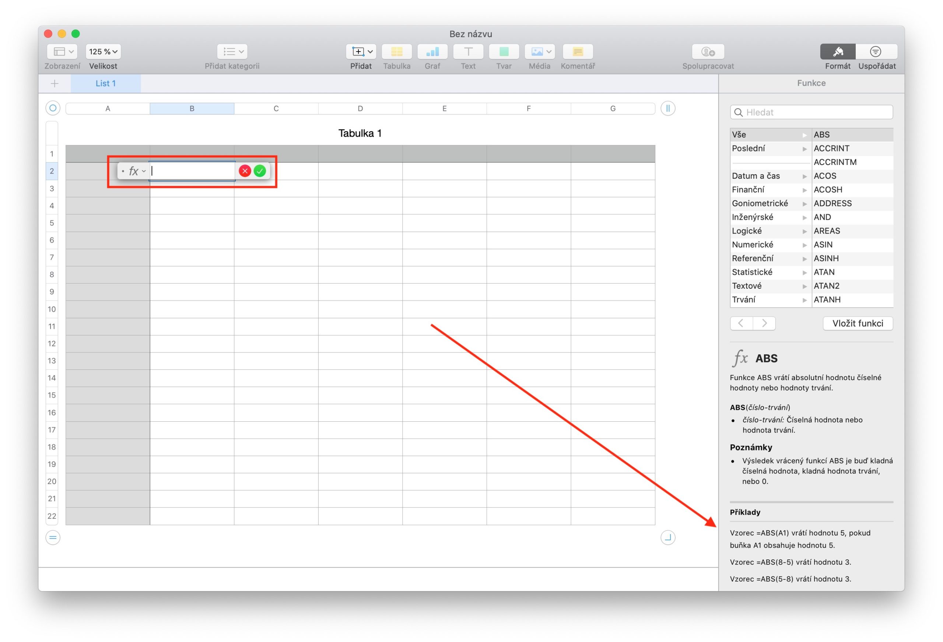Expand the Textové category arrow
Viewport: 943px width, 642px height.
804,287
